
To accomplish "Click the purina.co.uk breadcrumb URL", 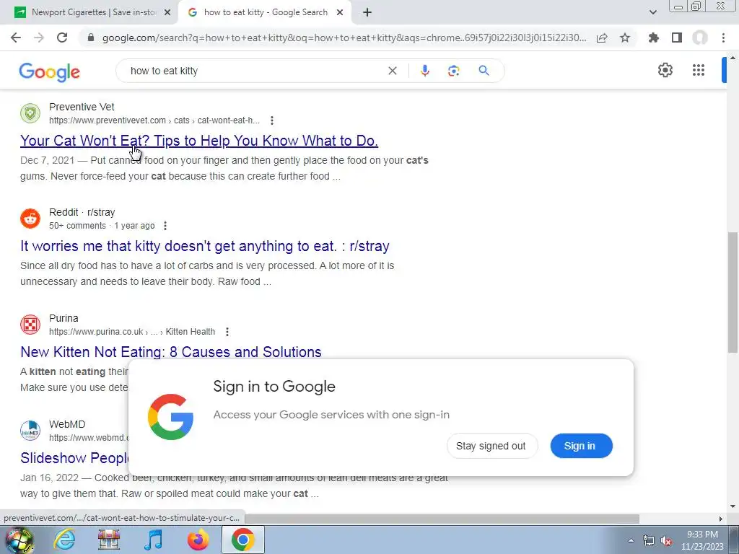I will (132, 332).
